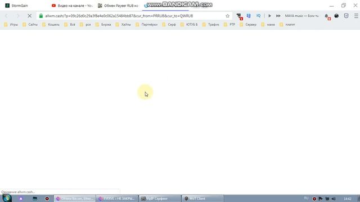Open the file manager pinned taskbar icon

pos(35,199)
